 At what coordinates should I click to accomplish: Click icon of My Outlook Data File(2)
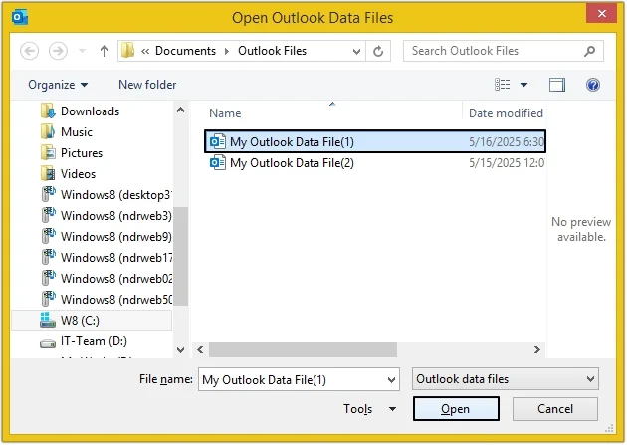(218, 162)
